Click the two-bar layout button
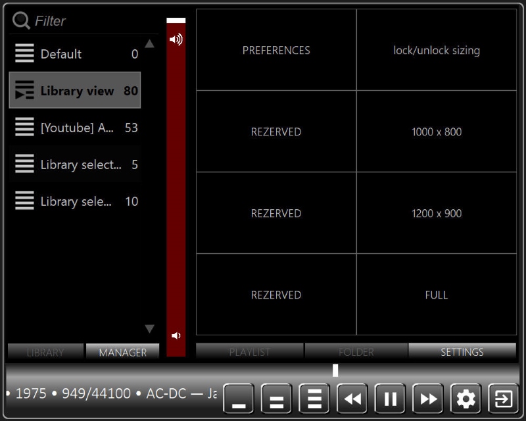 click(276, 399)
